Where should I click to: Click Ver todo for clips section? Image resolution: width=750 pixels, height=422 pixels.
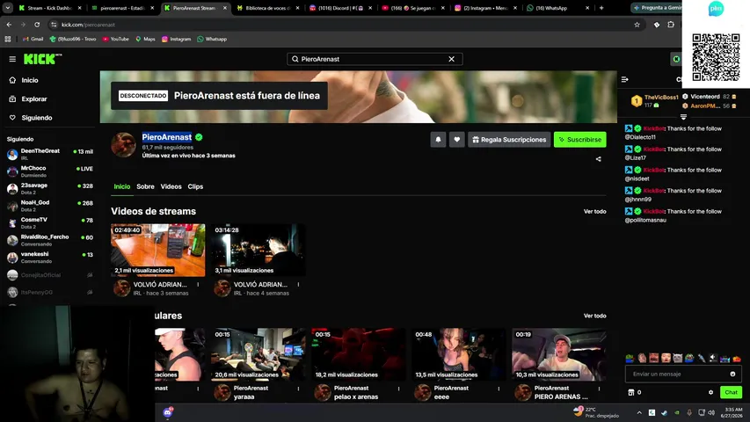click(594, 316)
